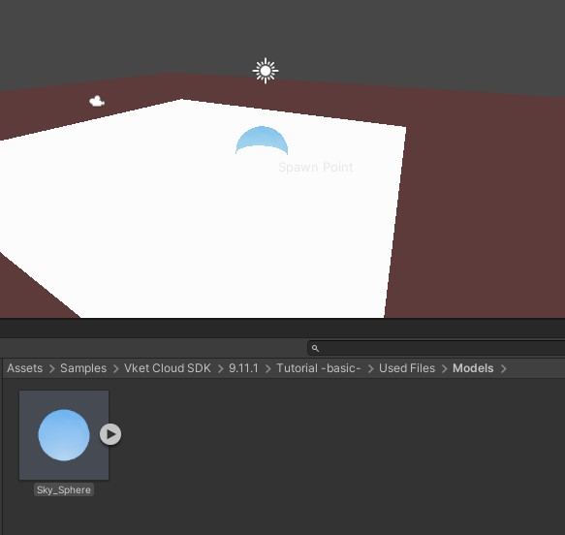The image size is (565, 535).
Task: Click the Sky_Sphere file name label
Action: click(x=64, y=490)
